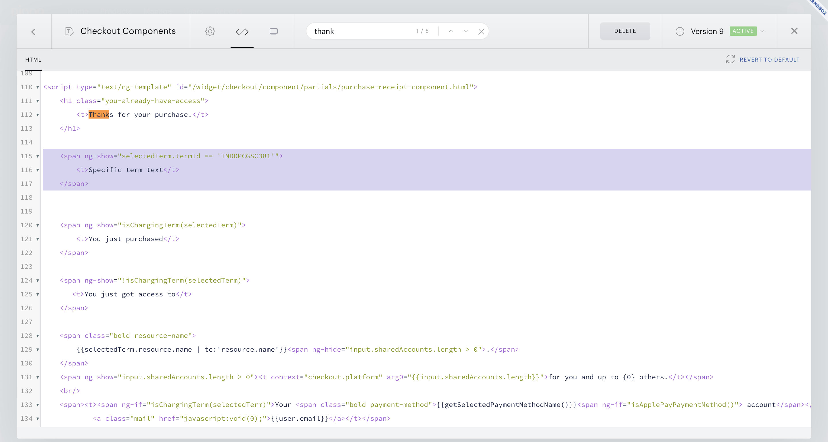Click the 1 / 8 match counter
828x442 pixels.
422,31
